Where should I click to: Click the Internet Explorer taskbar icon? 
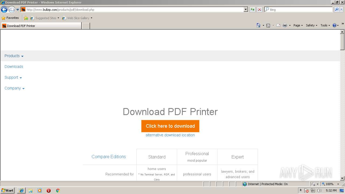click(x=22, y=190)
